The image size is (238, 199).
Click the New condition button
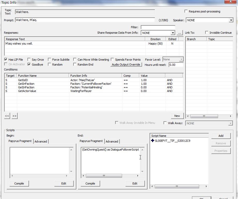tap(177, 116)
